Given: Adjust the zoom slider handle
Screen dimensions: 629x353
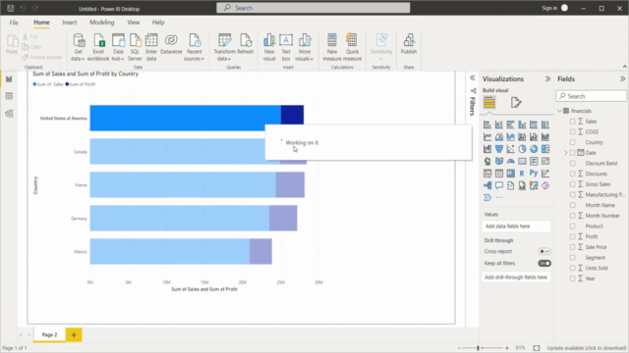Looking at the screenshot, I should (x=478, y=348).
